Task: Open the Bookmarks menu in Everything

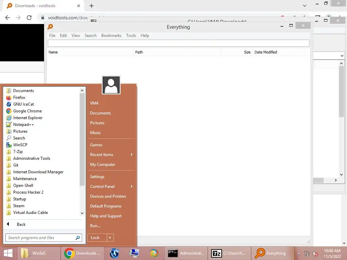Action: (111, 35)
